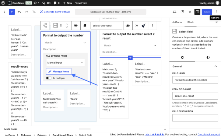The height and width of the screenshot is (138, 221).
Task: Open the New content menu
Action: pyautogui.click(x=67, y=3)
